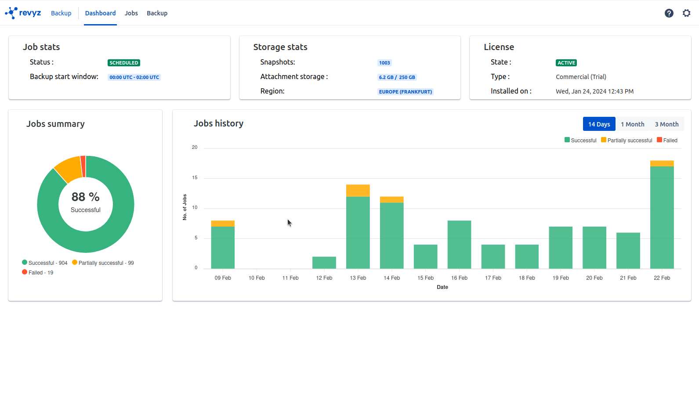
Task: Toggle Successful series in Jobs history legend
Action: click(x=580, y=141)
